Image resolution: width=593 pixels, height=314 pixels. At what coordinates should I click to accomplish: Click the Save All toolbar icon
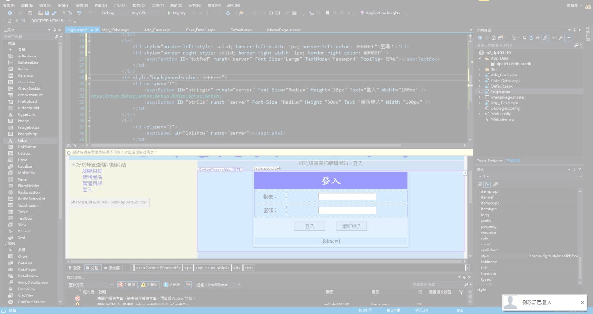[x=55, y=13]
